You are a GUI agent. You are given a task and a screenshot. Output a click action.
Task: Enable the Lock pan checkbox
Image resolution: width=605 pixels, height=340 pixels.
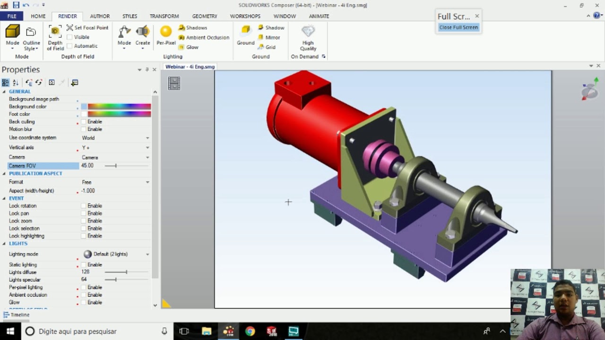(x=84, y=213)
